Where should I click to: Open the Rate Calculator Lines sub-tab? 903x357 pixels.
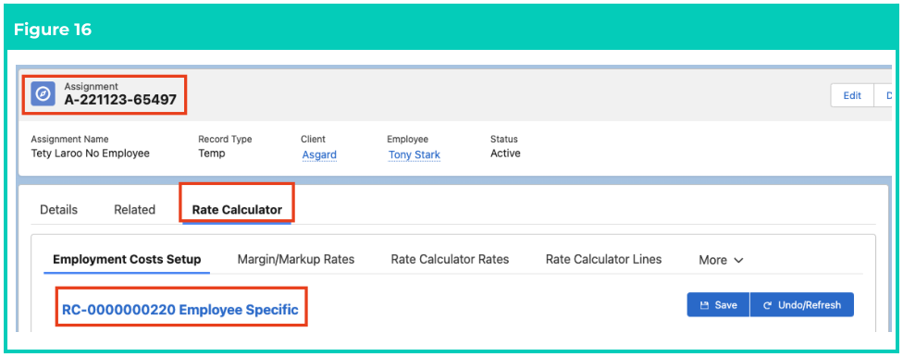click(x=603, y=259)
